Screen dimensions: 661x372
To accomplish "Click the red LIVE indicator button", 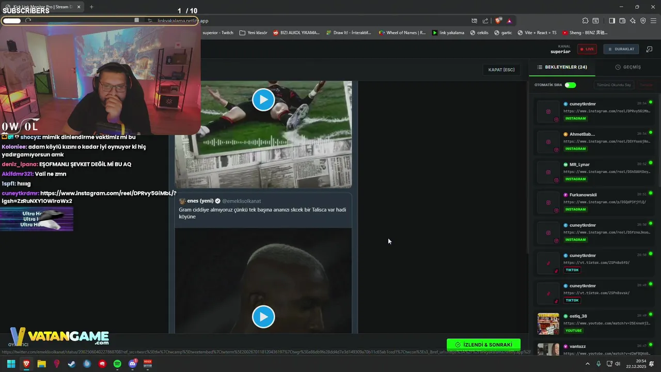I will click(587, 49).
